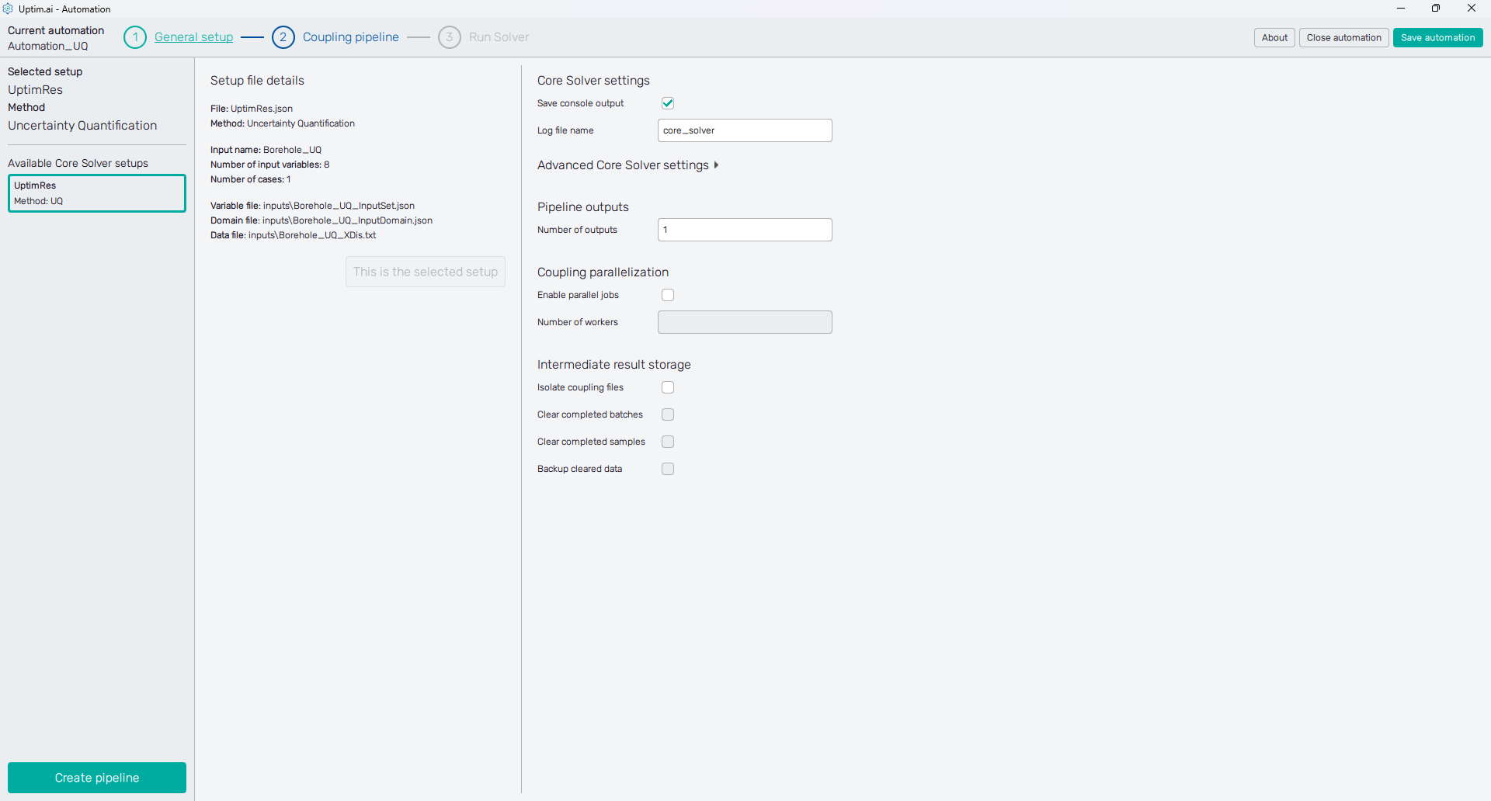1491x801 pixels.
Task: Click the Number of outputs field
Action: pyautogui.click(x=745, y=230)
